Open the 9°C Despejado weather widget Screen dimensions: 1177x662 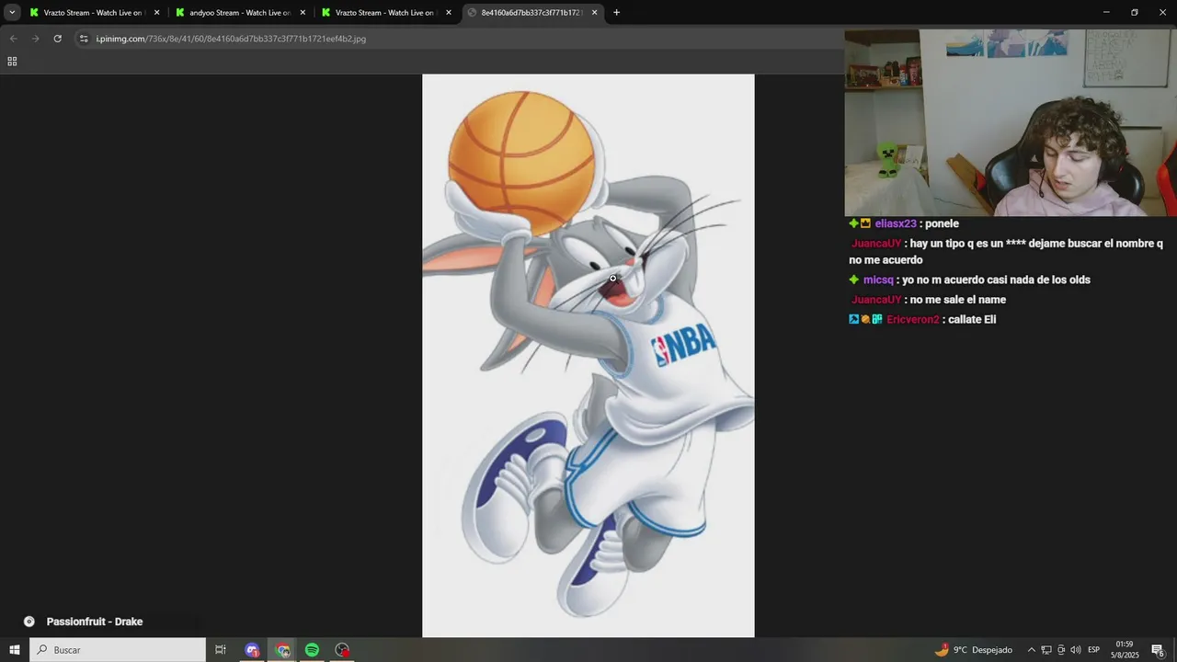point(974,650)
